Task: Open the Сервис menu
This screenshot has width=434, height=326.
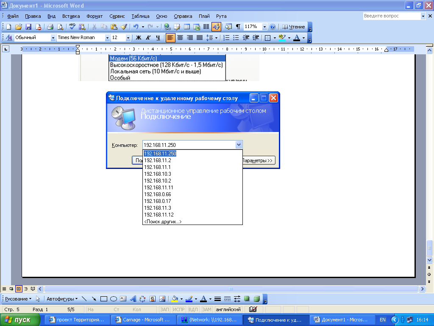Action: pos(117,16)
